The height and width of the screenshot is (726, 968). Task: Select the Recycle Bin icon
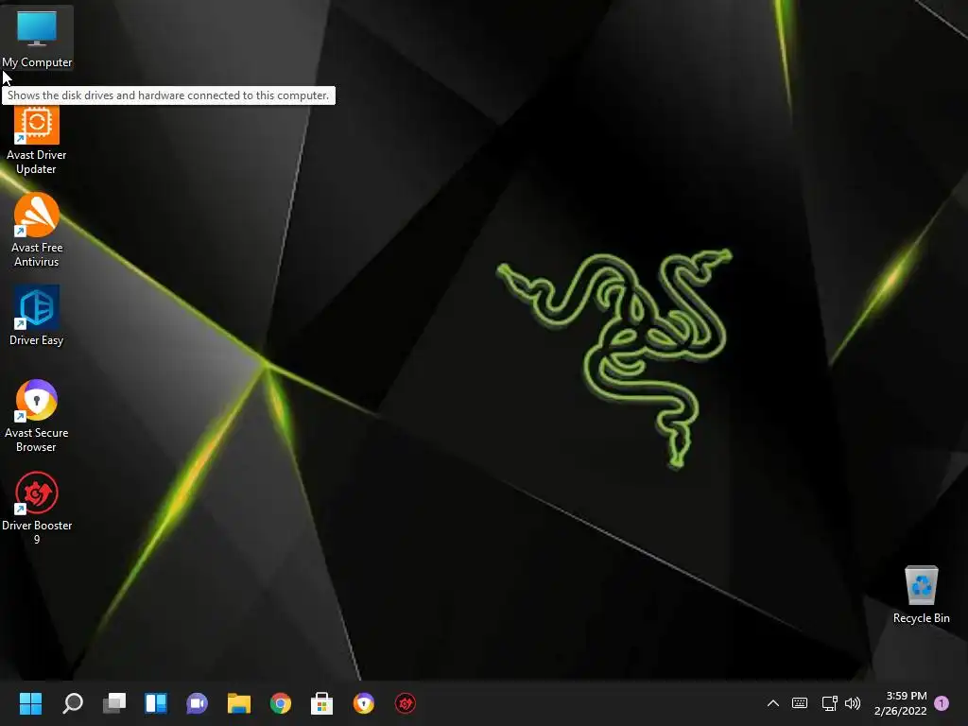(x=921, y=595)
